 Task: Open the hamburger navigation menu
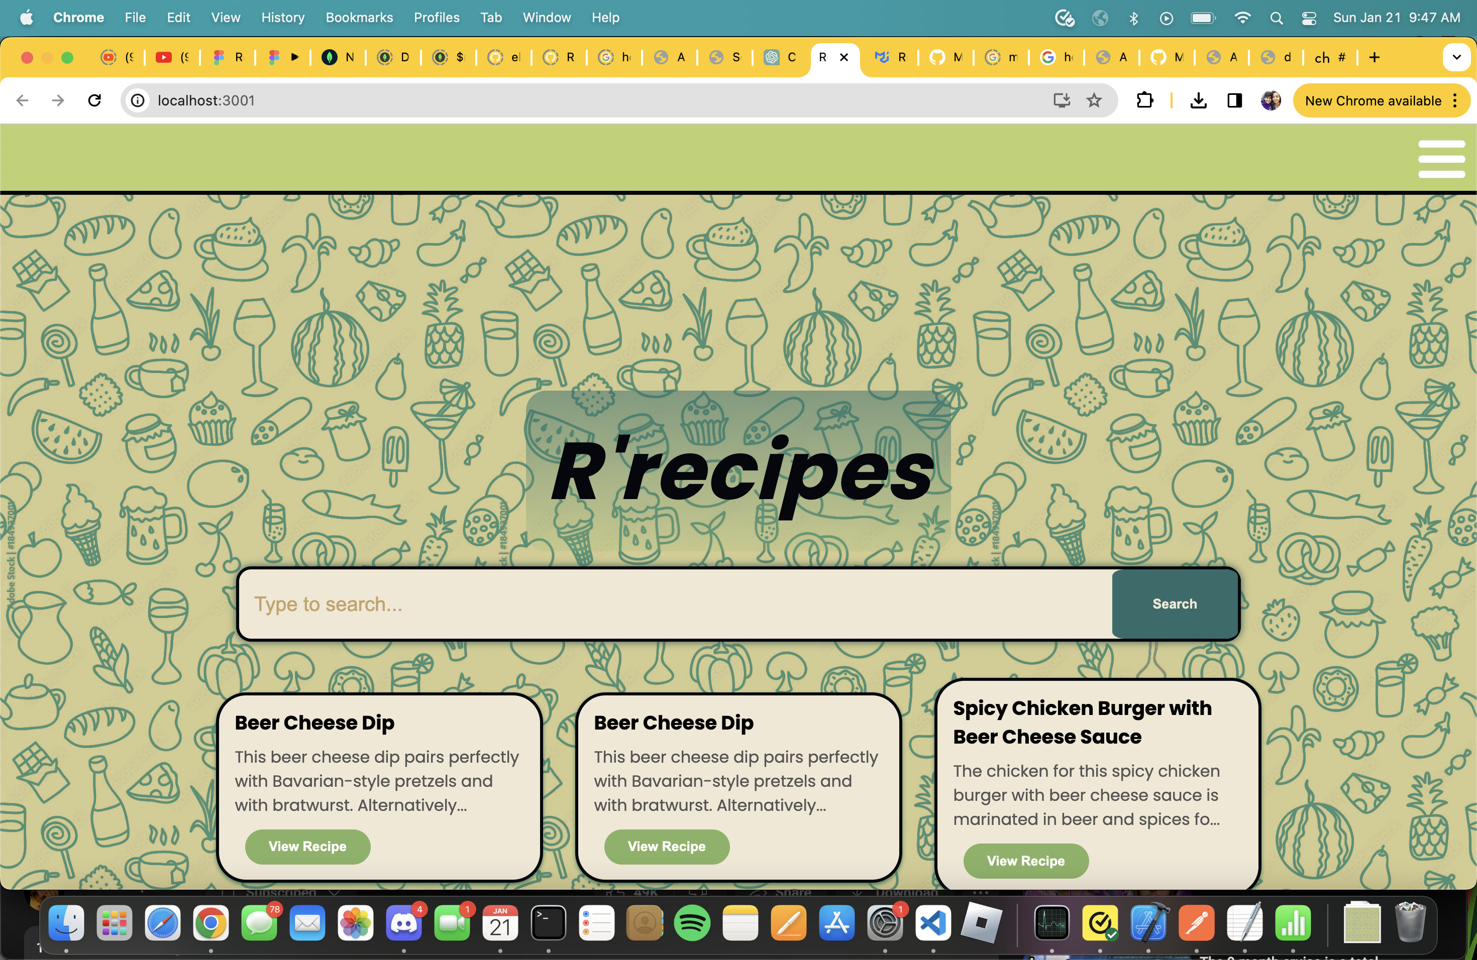[x=1441, y=159]
